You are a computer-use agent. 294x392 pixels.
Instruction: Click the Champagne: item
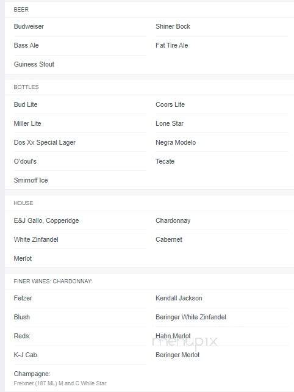32,374
